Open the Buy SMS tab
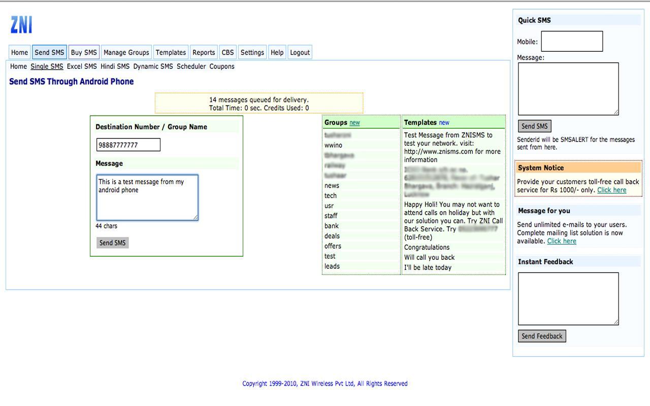 pyautogui.click(x=84, y=52)
